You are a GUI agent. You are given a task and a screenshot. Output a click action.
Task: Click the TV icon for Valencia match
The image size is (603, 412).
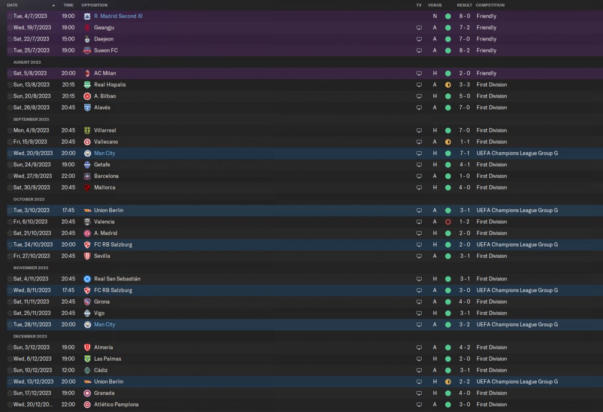[x=419, y=222]
